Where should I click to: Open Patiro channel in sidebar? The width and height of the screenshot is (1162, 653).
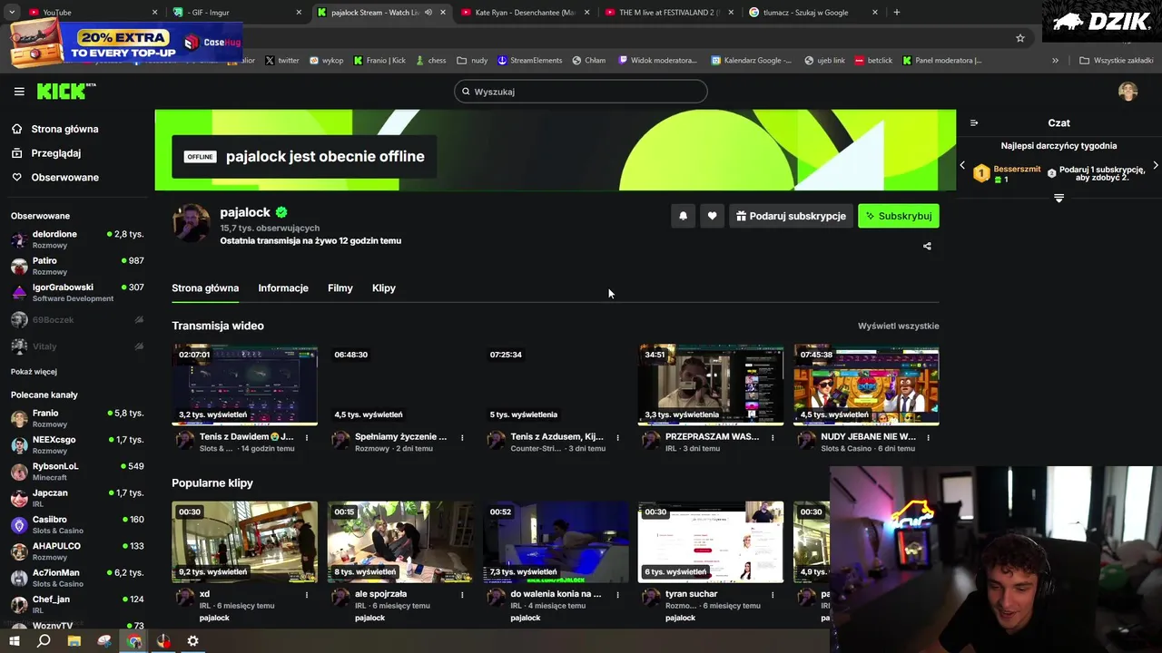click(x=77, y=266)
